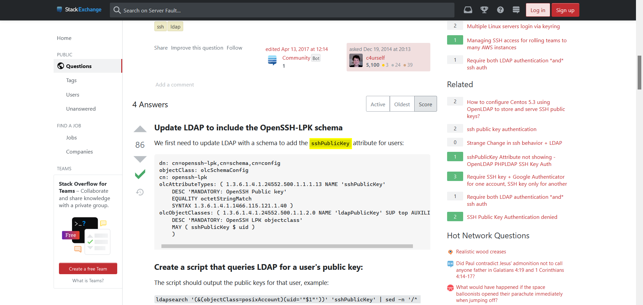Open the achievements trophy icon
The image size is (643, 305).
(484, 10)
